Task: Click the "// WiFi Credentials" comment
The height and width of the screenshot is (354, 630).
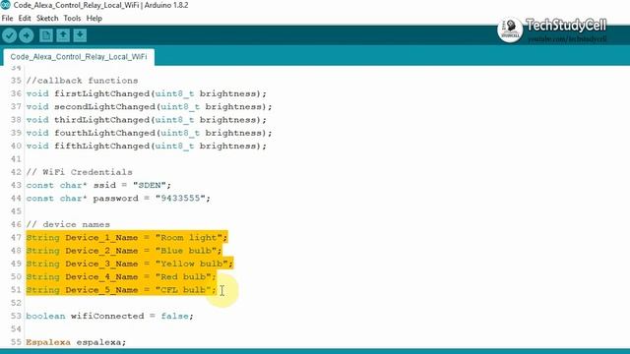Action: point(79,172)
